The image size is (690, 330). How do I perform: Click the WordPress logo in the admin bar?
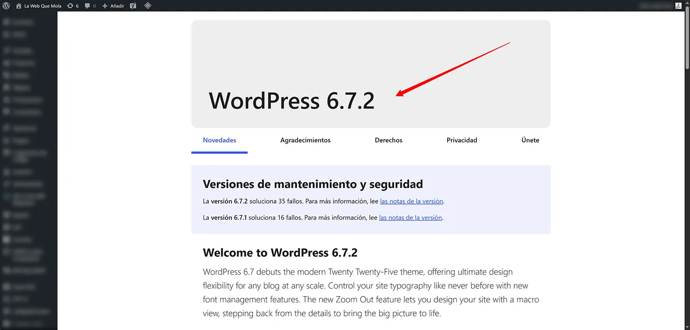pyautogui.click(x=6, y=6)
